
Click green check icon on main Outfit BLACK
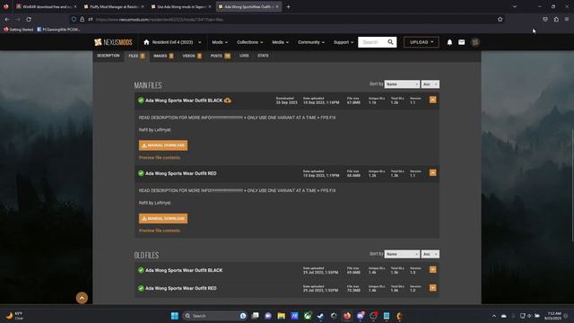pos(141,100)
